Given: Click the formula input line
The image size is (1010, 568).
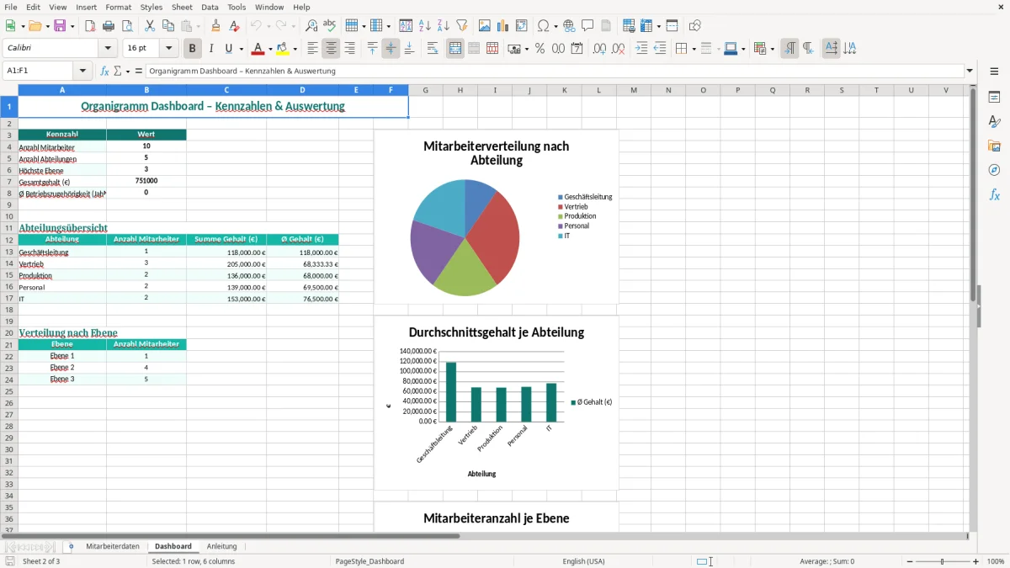Looking at the screenshot, I should click(554, 72).
